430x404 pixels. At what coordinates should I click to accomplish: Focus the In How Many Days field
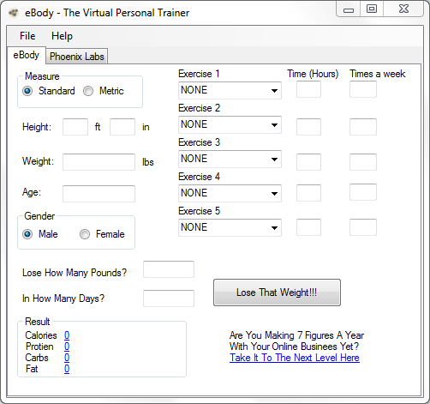[x=169, y=298]
